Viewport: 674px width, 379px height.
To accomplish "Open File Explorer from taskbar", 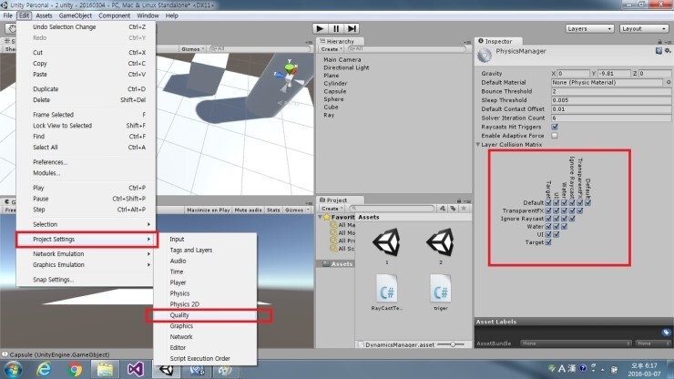I will pyautogui.click(x=105, y=369).
